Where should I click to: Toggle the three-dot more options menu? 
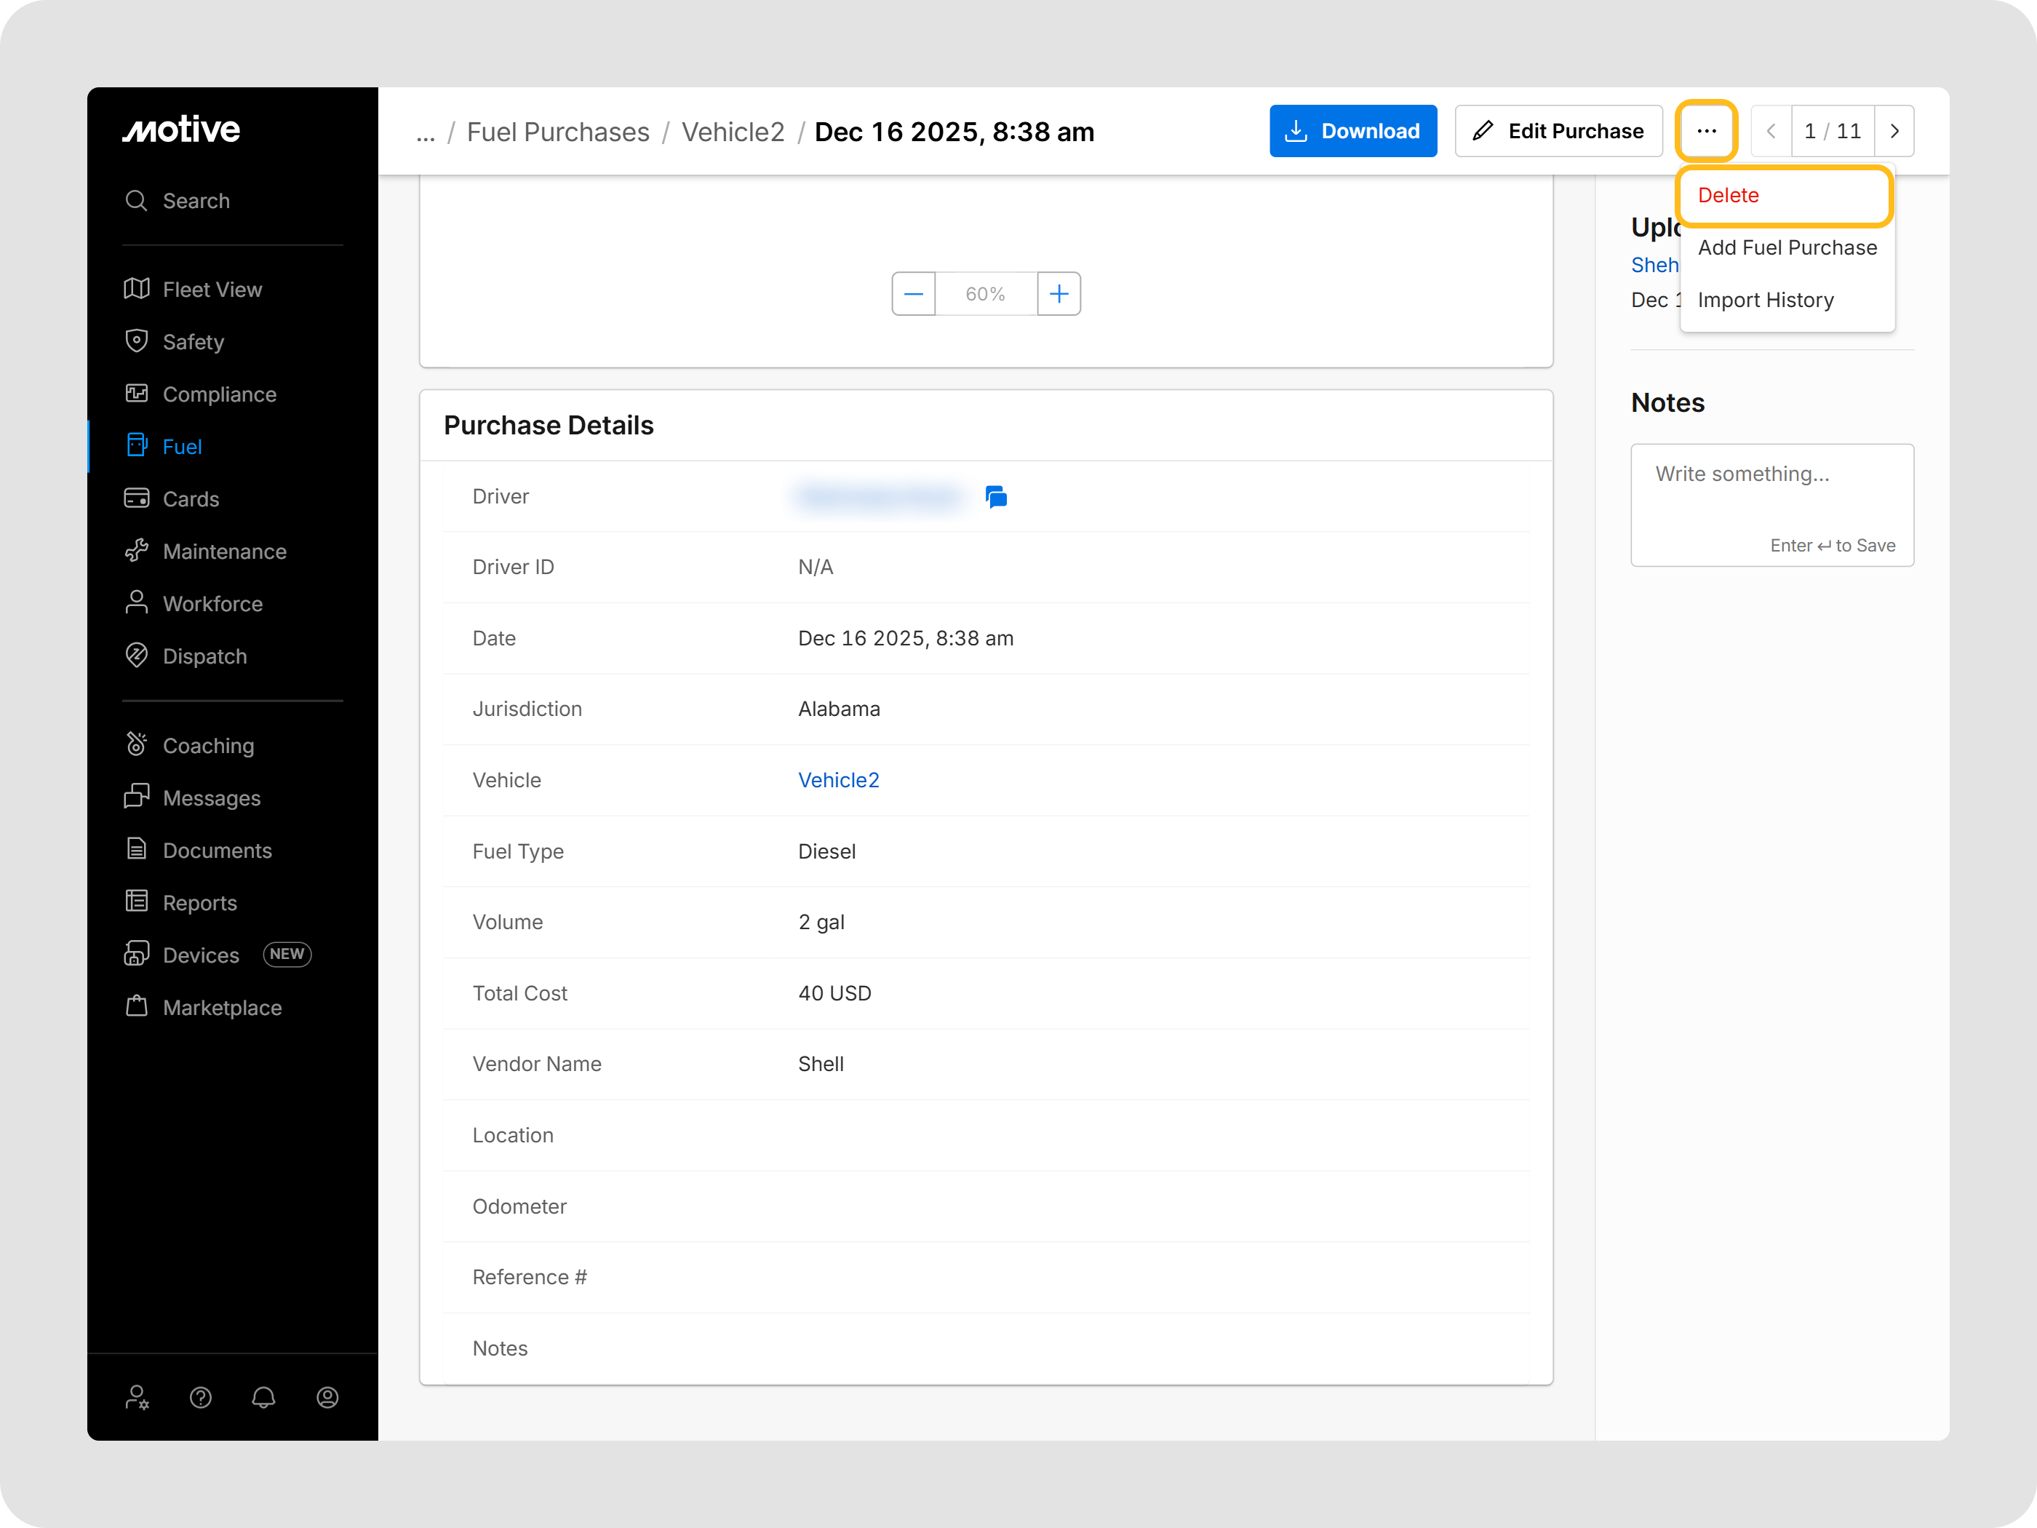coord(1707,131)
